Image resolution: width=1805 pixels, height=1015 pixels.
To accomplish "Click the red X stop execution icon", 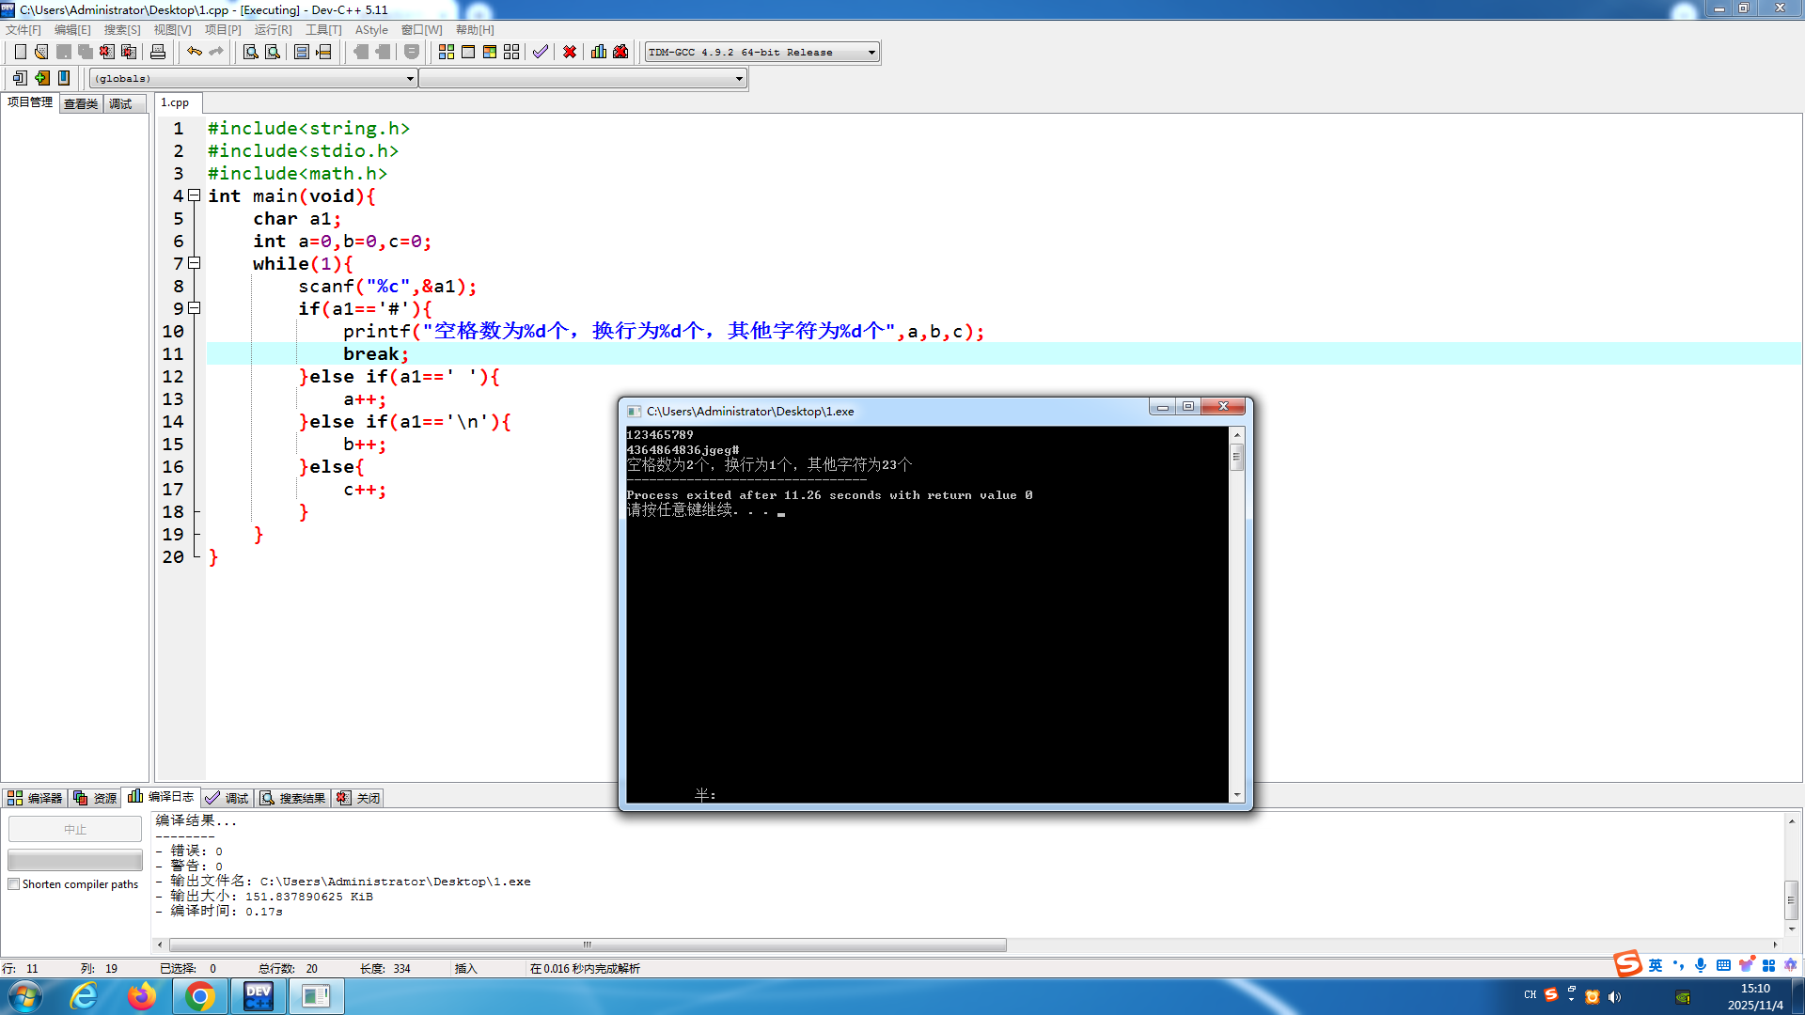I will click(570, 52).
